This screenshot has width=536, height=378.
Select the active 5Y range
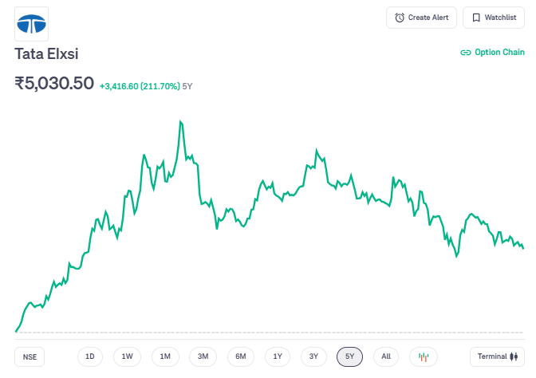[x=350, y=356]
